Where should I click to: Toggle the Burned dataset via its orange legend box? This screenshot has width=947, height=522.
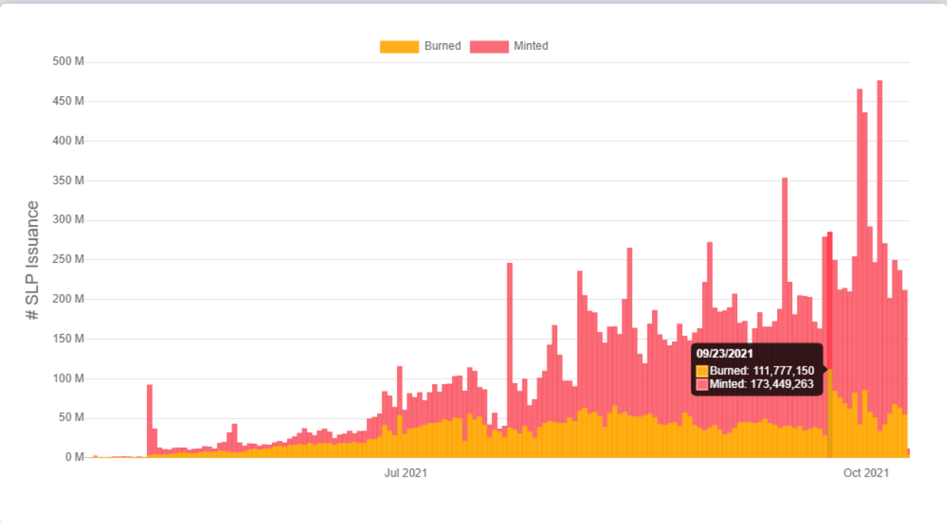[x=399, y=46]
